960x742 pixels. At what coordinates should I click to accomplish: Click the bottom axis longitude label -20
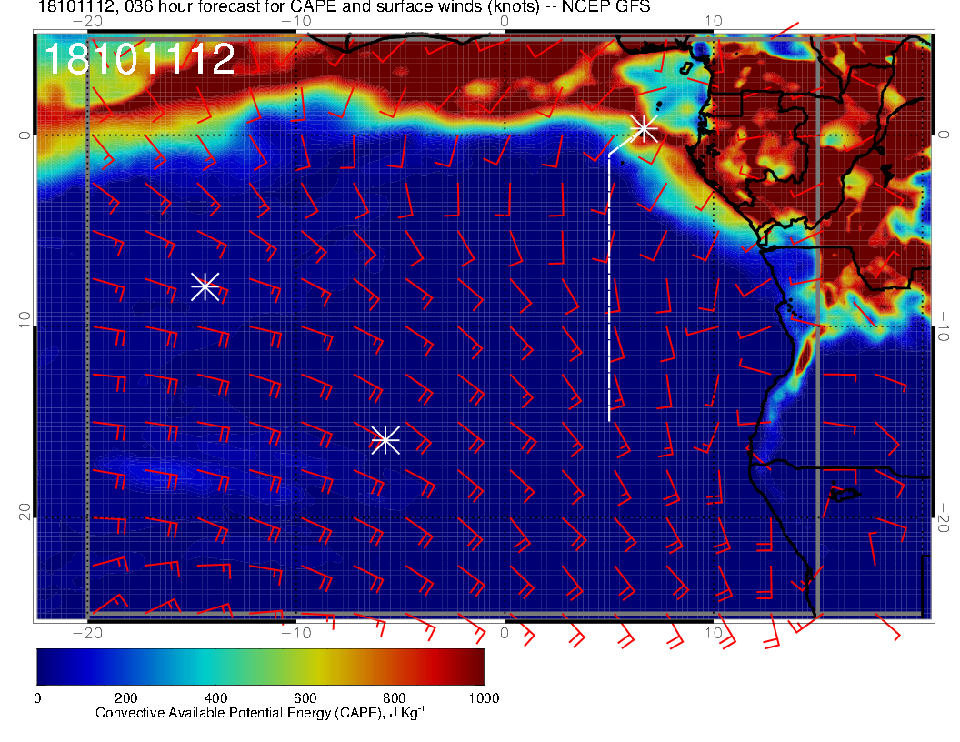pos(87,633)
